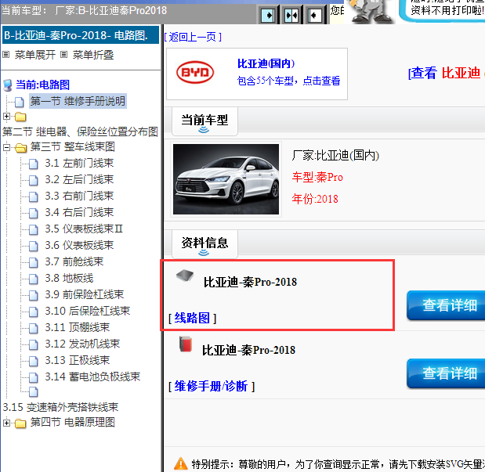Click the page icon beside 3.10 后保险杠线束
Viewport: 485px width, 472px height.
click(x=34, y=312)
